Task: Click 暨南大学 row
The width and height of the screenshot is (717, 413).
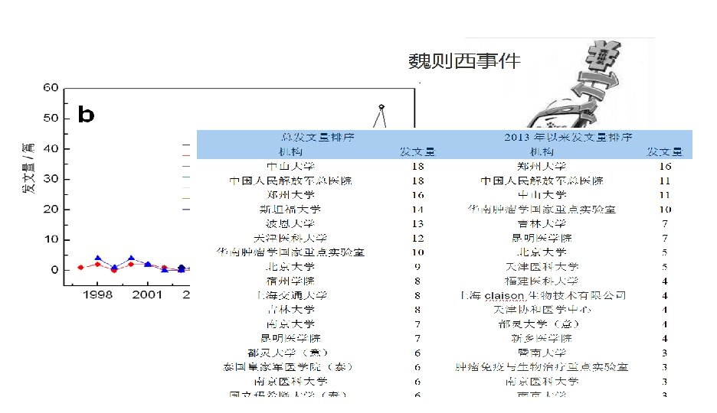Action: click(x=542, y=353)
